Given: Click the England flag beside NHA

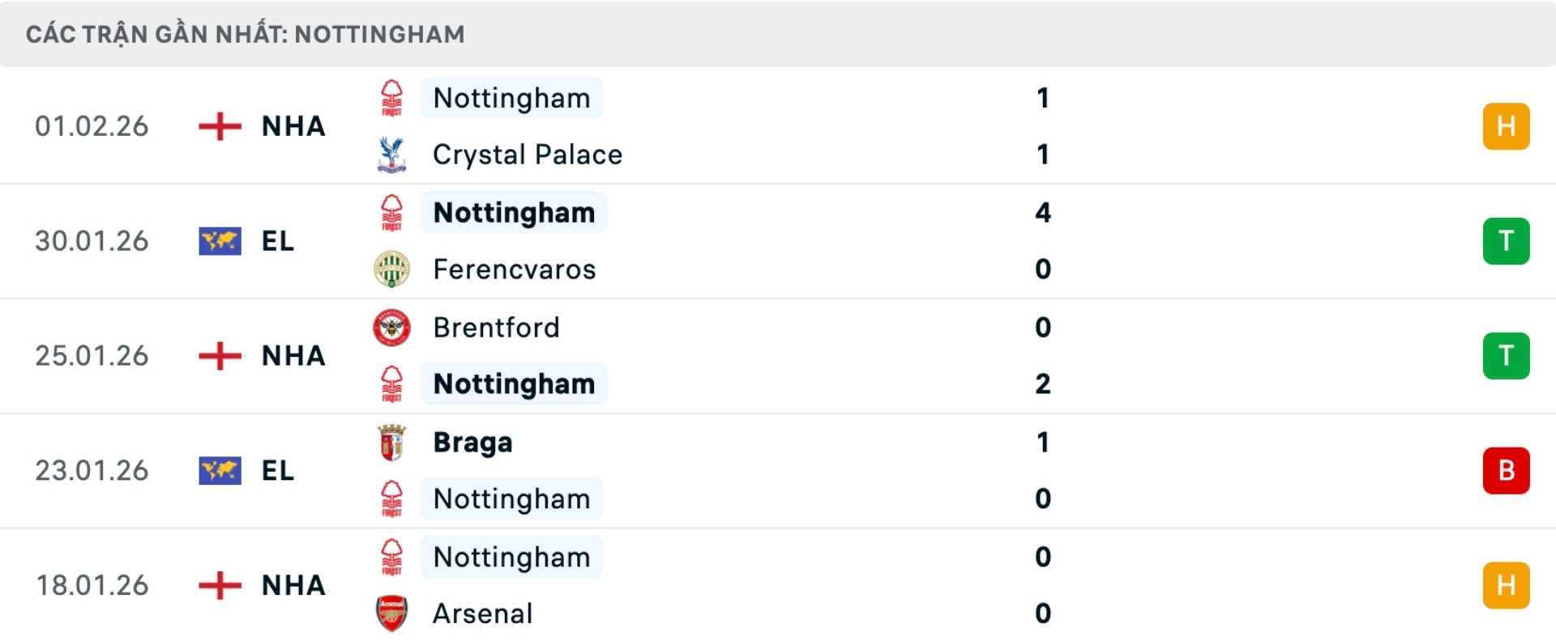Looking at the screenshot, I should click(220, 126).
